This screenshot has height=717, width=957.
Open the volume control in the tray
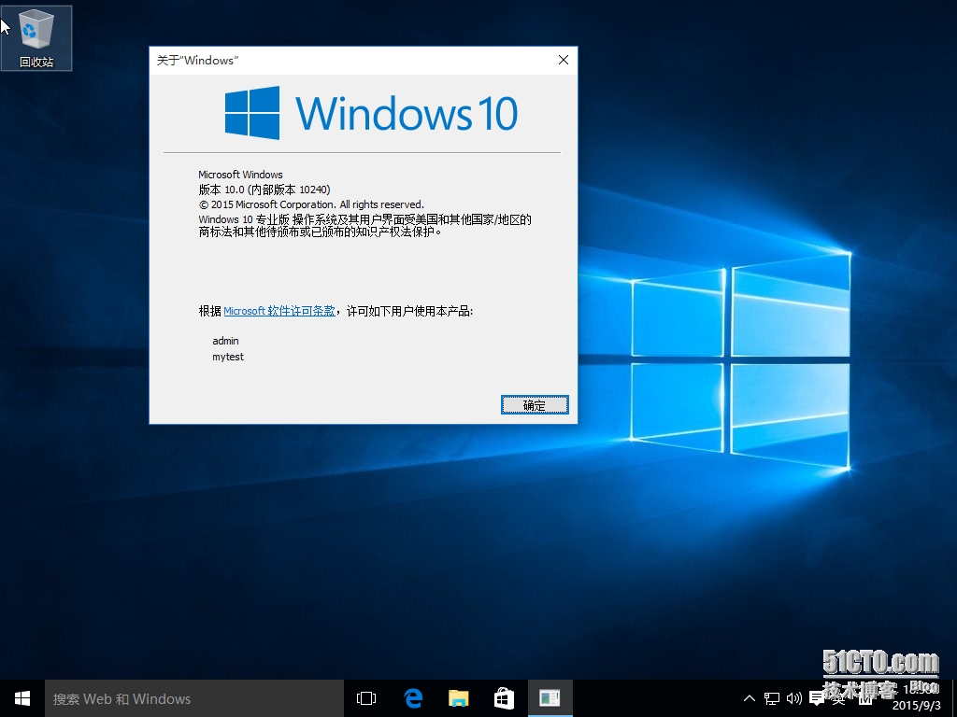(x=794, y=698)
